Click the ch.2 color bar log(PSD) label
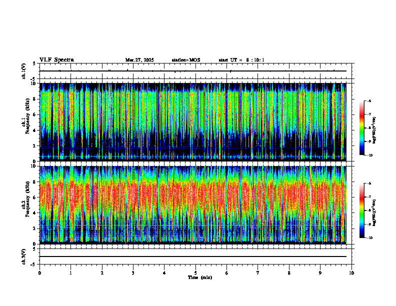This screenshot has height=306, width=396. click(374, 213)
